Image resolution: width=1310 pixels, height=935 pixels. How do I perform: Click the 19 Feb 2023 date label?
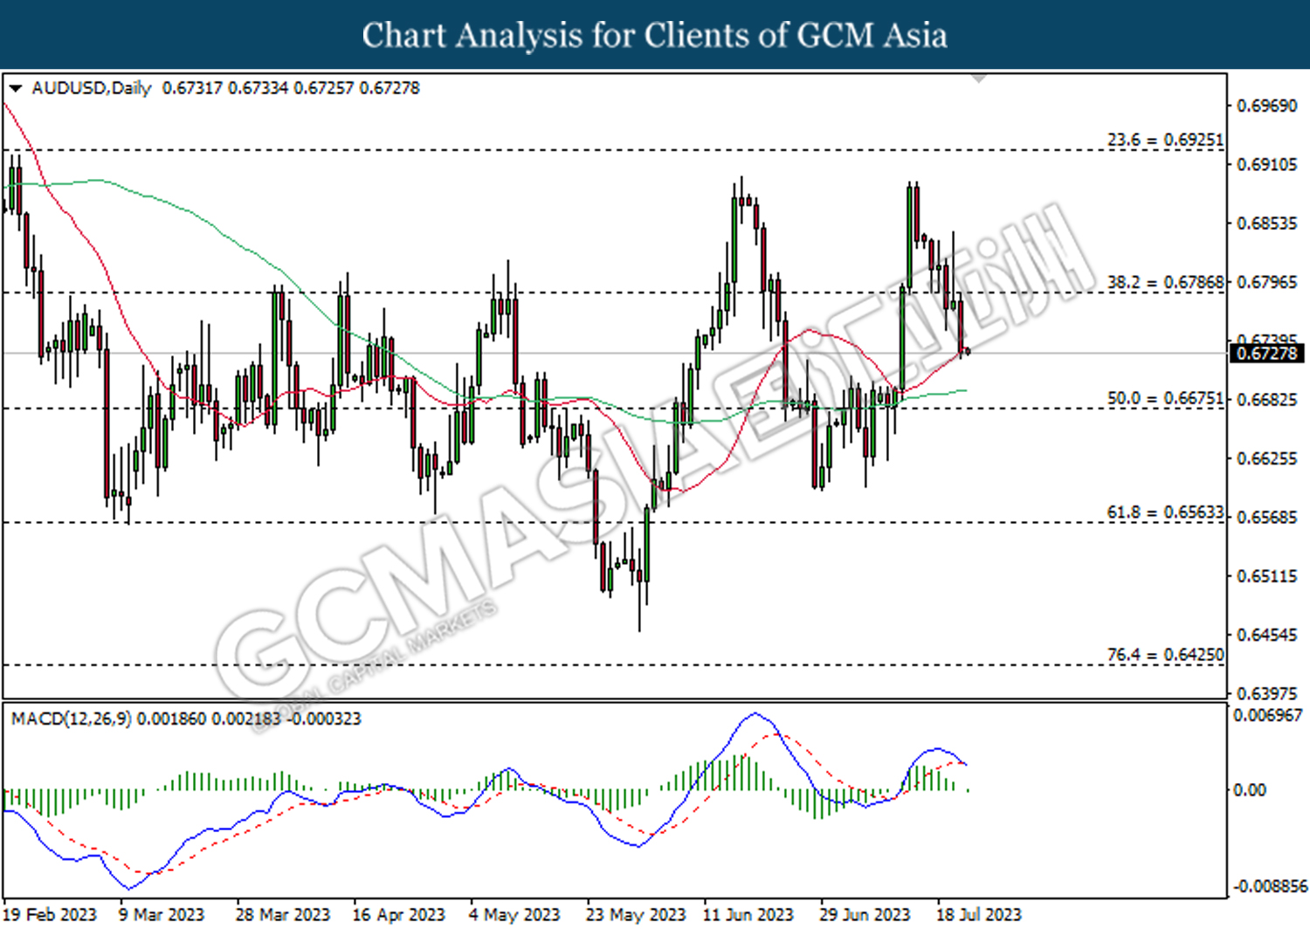(50, 915)
